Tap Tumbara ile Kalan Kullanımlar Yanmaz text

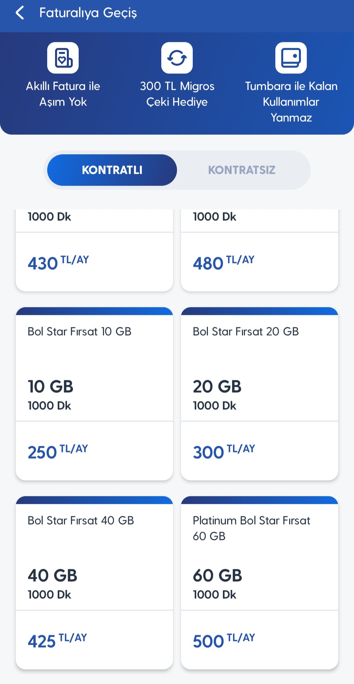click(x=291, y=102)
